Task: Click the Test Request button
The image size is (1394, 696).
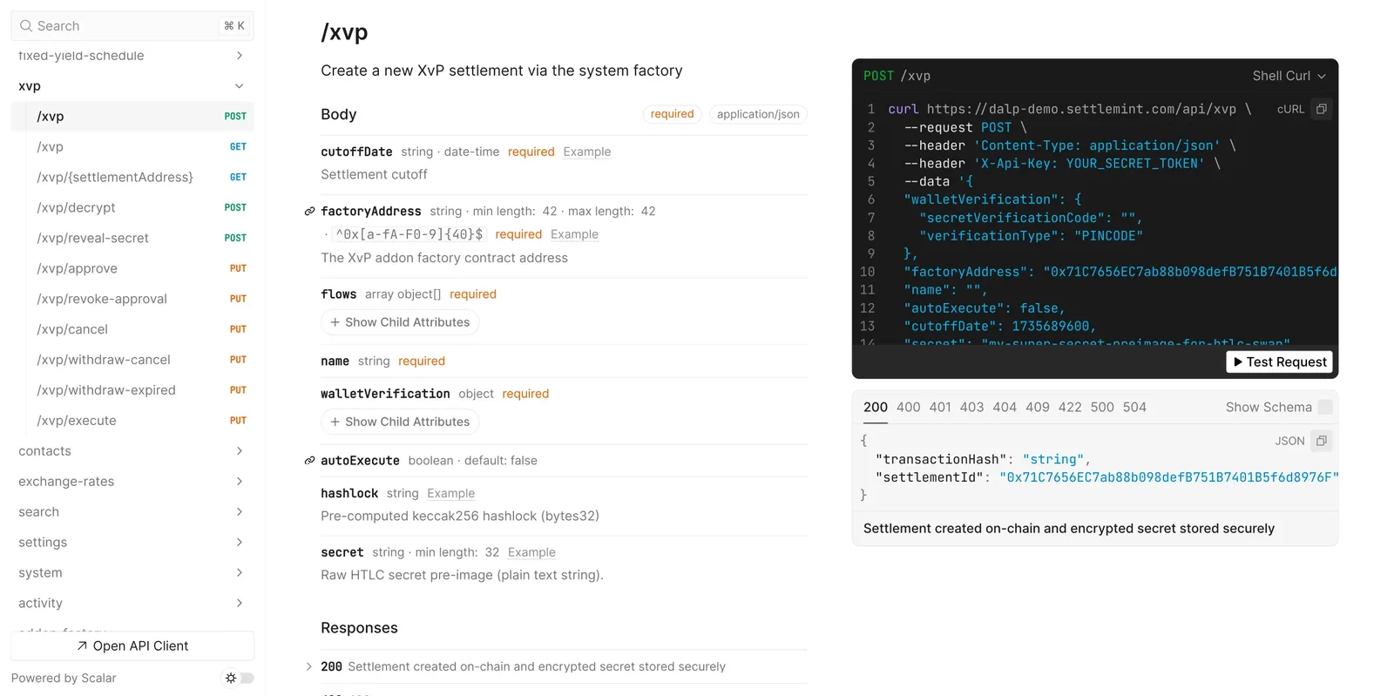Action: [x=1279, y=362]
